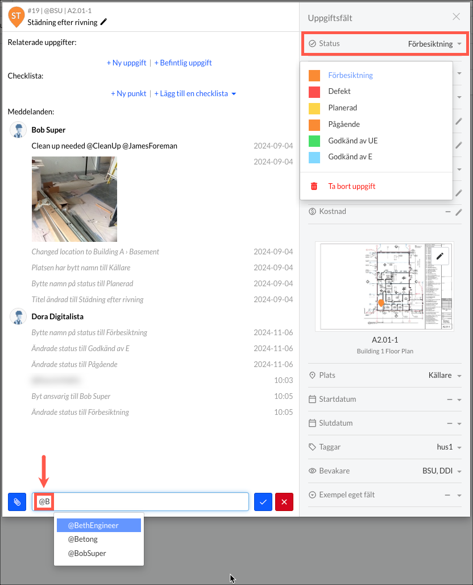Click the red trash icon
473x585 pixels.
314,186
